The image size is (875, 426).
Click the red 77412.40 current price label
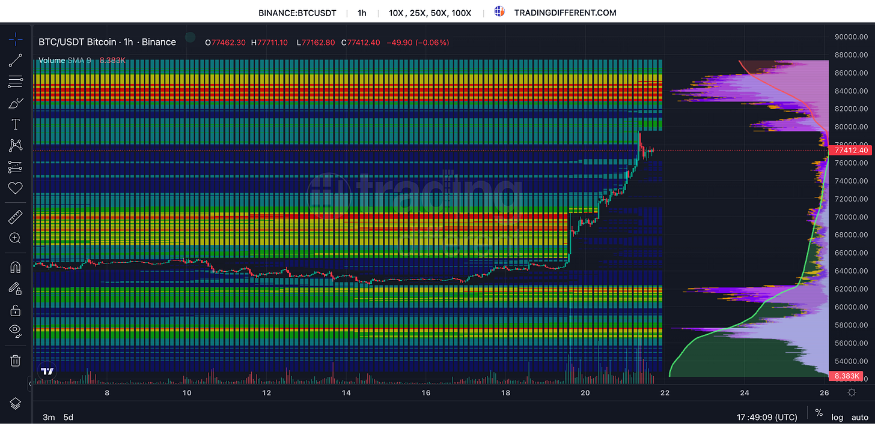tap(852, 150)
